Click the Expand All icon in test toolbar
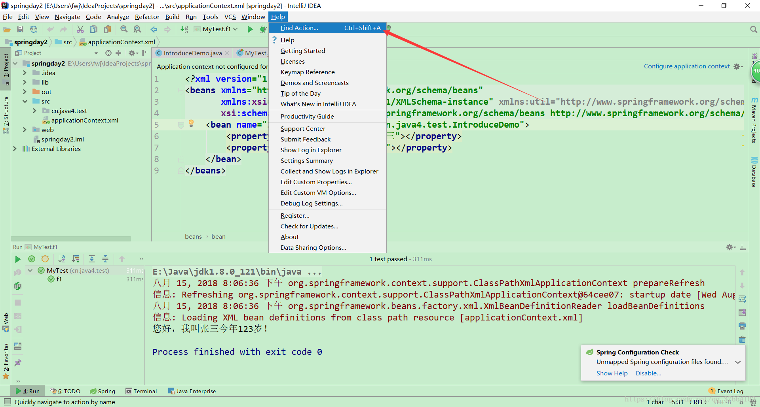760x407 pixels. tap(92, 259)
